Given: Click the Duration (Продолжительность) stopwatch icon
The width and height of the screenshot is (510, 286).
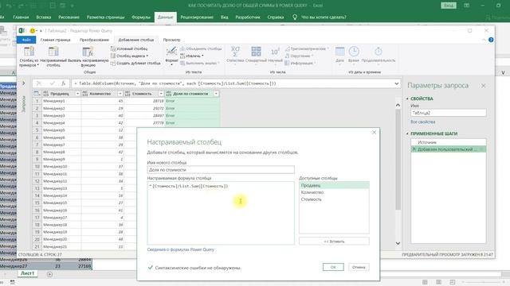Looking at the screenshot, I should [x=379, y=52].
